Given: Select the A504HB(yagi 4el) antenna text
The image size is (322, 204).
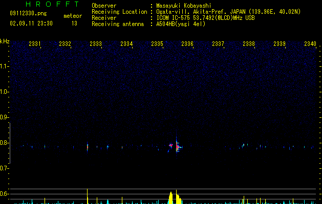Looking at the screenshot, I should [181, 24].
